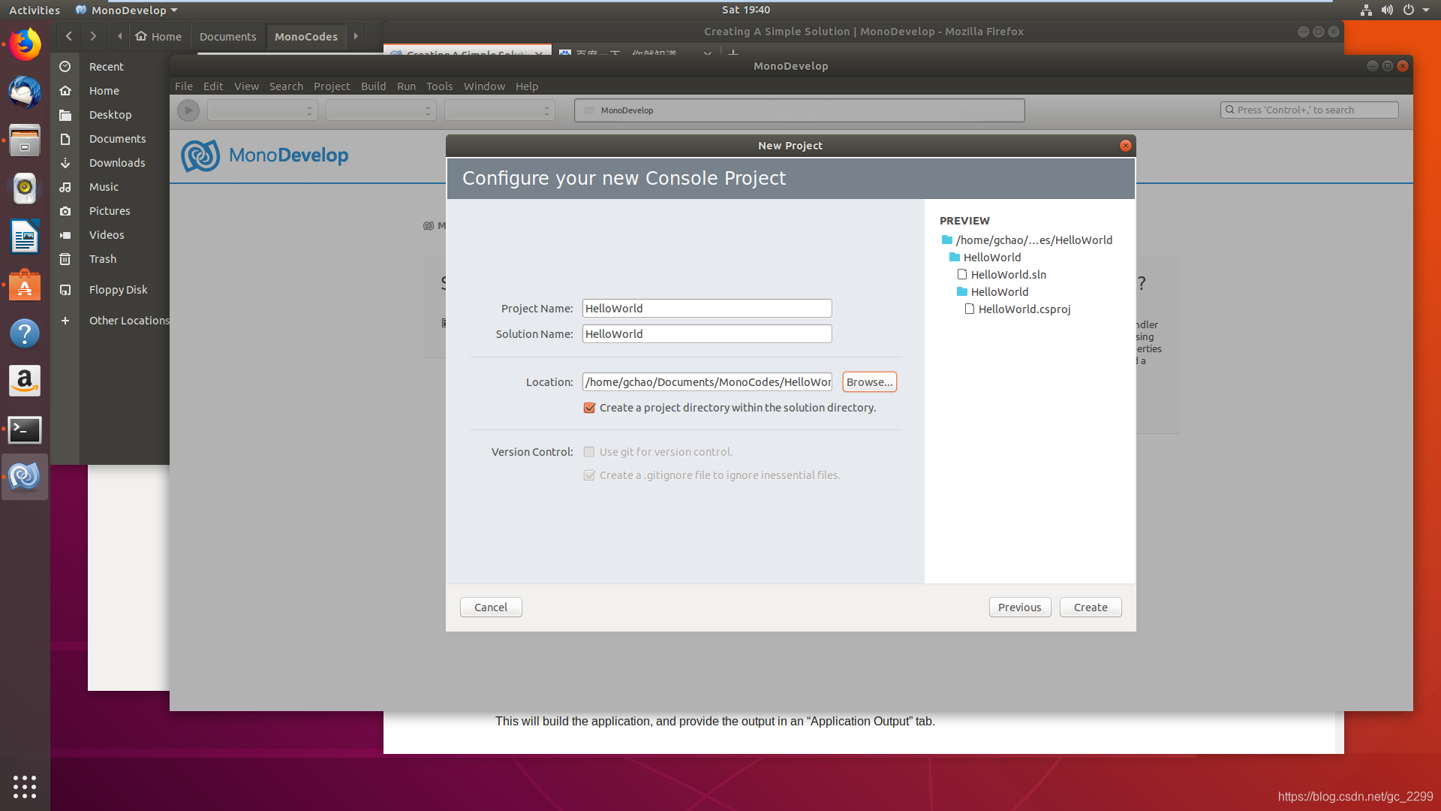Click the Project Name input field
Image resolution: width=1441 pixels, height=811 pixels.
(x=707, y=308)
